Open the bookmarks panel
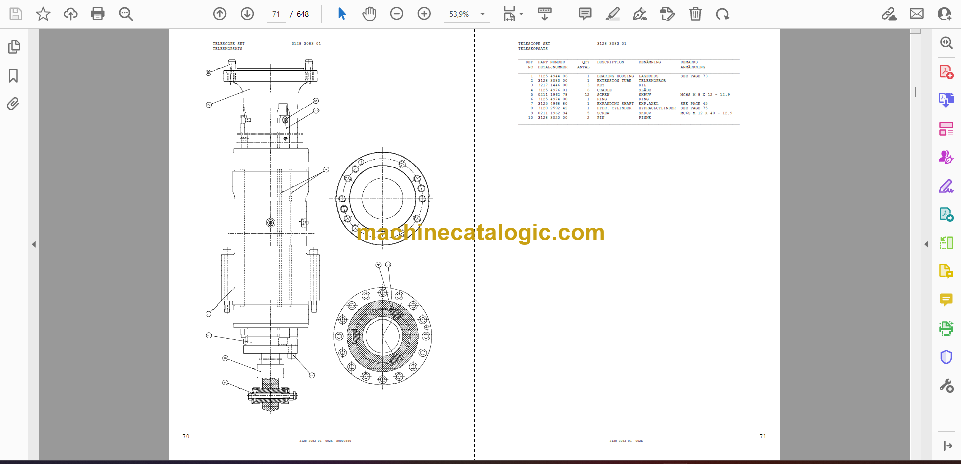 14,76
